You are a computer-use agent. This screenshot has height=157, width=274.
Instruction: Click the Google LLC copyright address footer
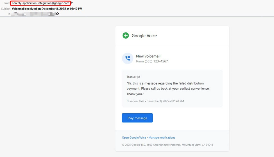pyautogui.click(x=167, y=145)
